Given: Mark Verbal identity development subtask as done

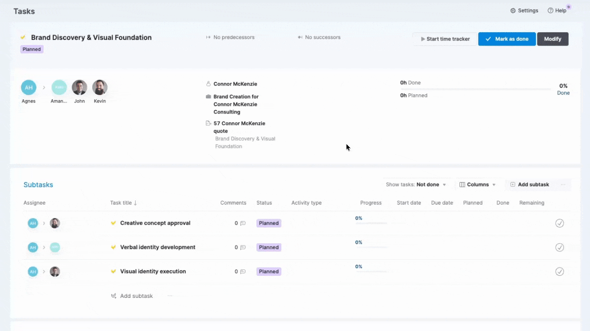Looking at the screenshot, I should pyautogui.click(x=559, y=247).
